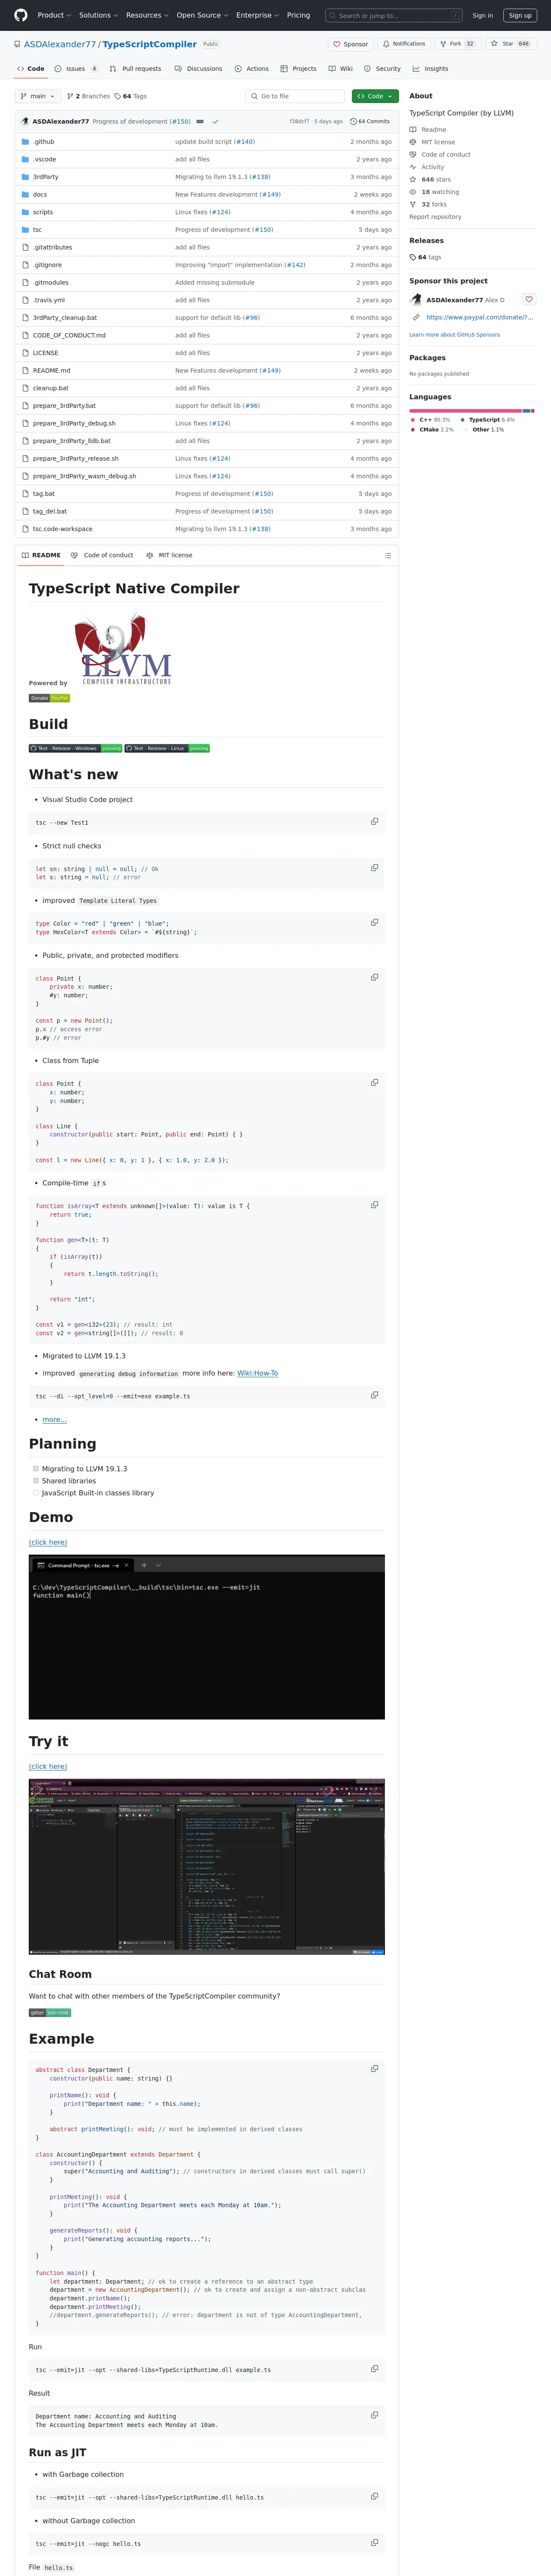Click the Sign up button

click(x=520, y=15)
